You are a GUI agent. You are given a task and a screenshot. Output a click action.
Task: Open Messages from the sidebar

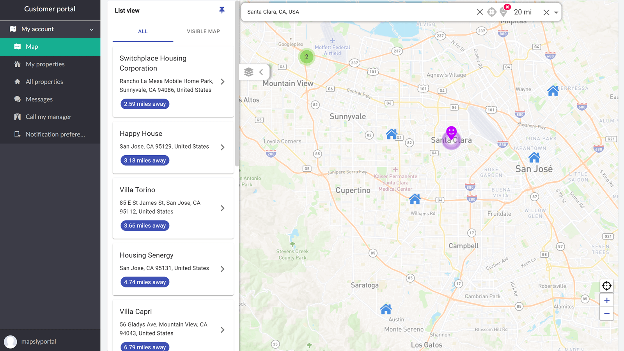[39, 99]
